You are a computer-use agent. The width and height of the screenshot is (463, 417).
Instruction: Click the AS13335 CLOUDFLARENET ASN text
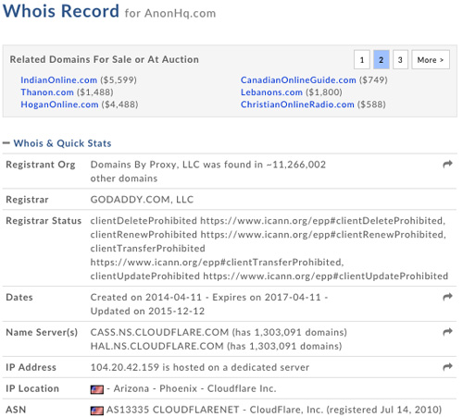click(173, 410)
